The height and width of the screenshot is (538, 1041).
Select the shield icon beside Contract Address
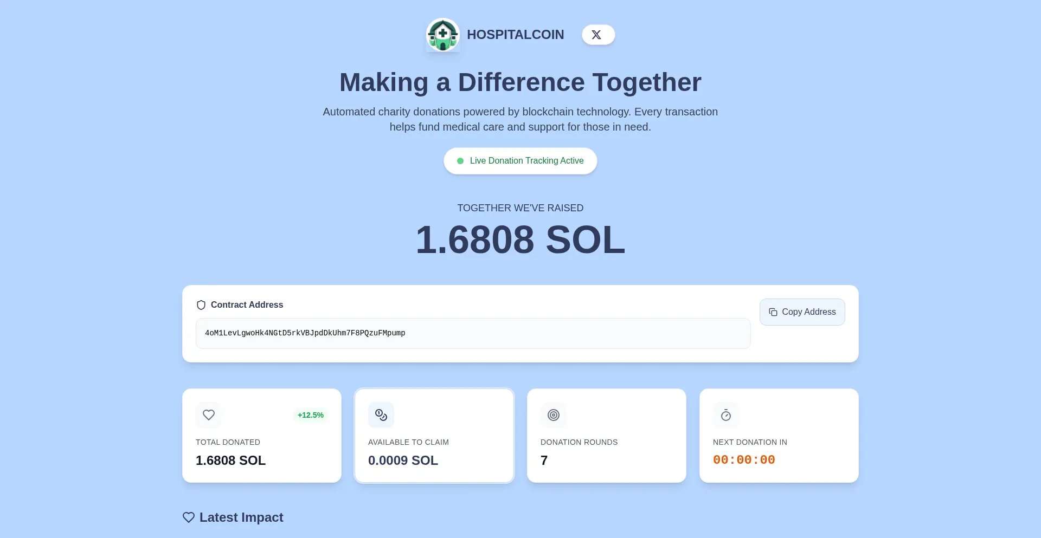[201, 304]
